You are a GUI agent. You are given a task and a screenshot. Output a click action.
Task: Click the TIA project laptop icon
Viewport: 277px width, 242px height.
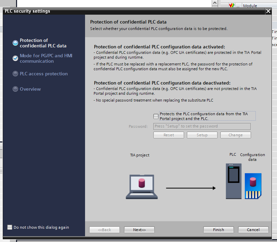(142, 187)
